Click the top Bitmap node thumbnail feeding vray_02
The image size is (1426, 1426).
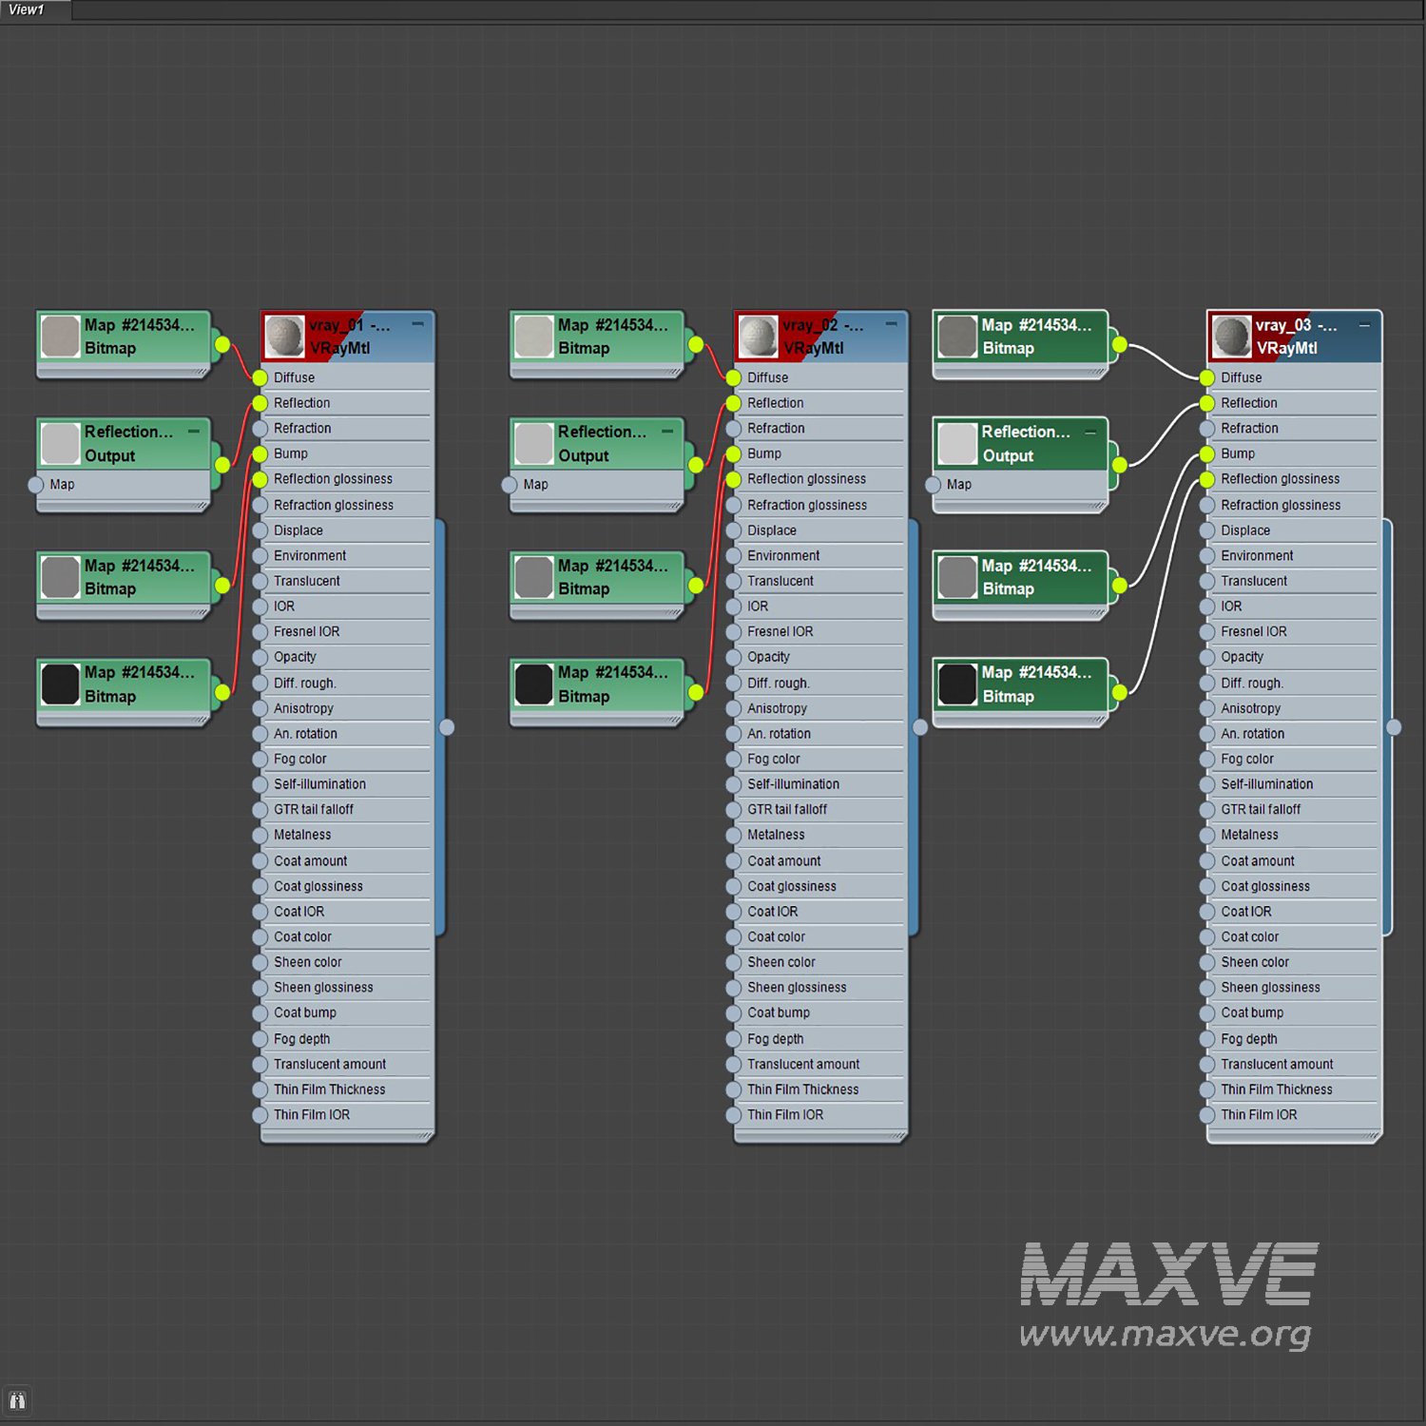click(x=533, y=337)
